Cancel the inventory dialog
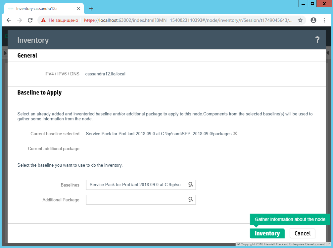The height and width of the screenshot is (248, 333). pos(302,233)
